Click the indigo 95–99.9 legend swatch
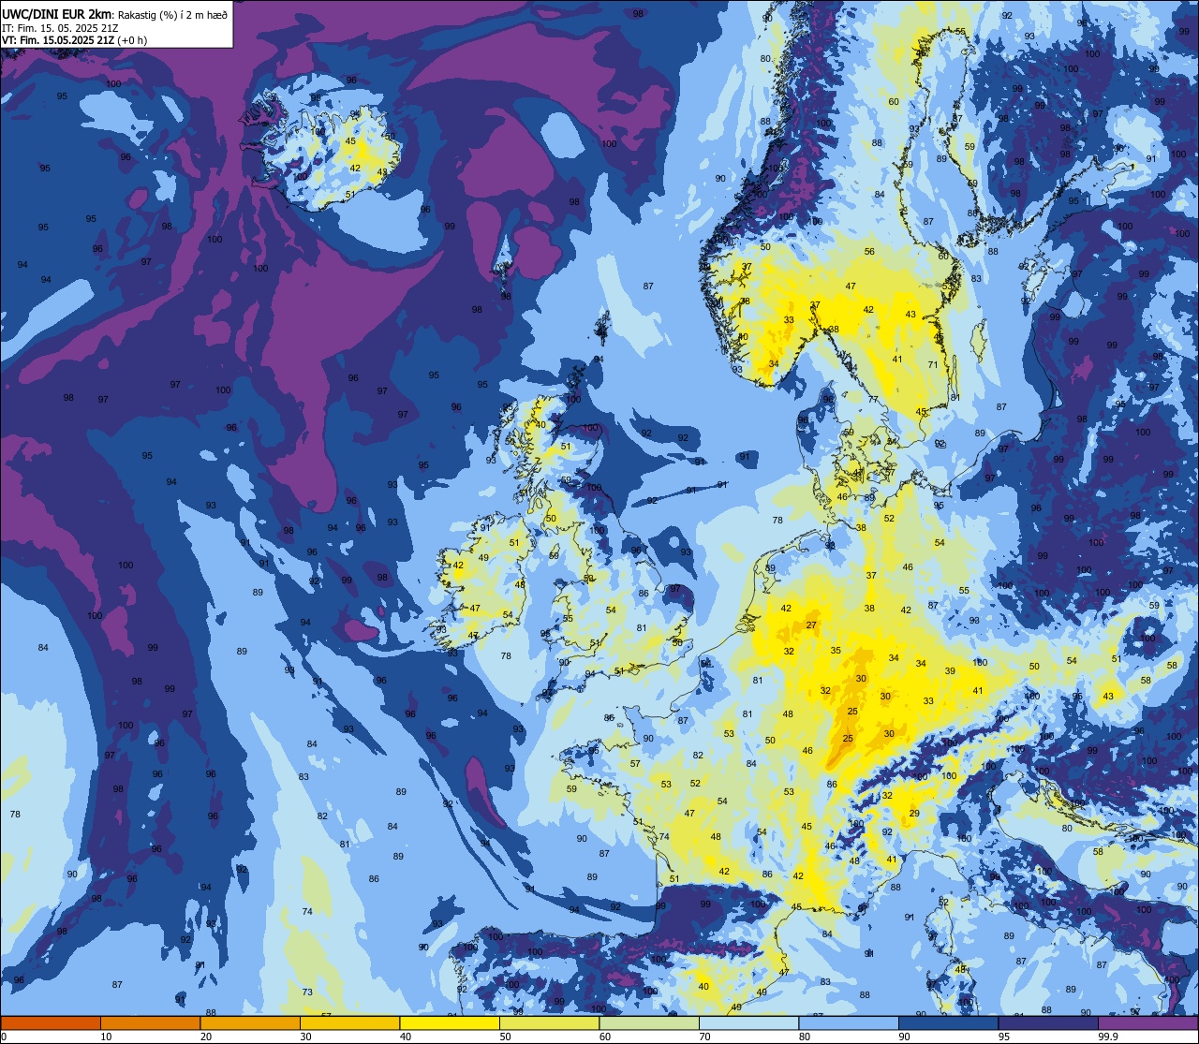The width and height of the screenshot is (1199, 1044). tap(1048, 1022)
